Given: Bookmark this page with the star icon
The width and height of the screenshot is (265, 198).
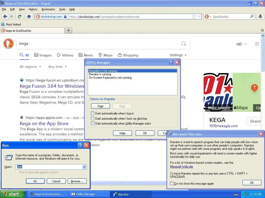Looking at the screenshot, I should click(x=194, y=16).
